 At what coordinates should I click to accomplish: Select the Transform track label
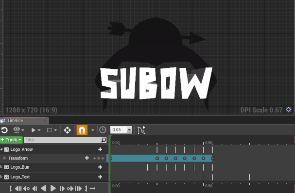[18, 158]
